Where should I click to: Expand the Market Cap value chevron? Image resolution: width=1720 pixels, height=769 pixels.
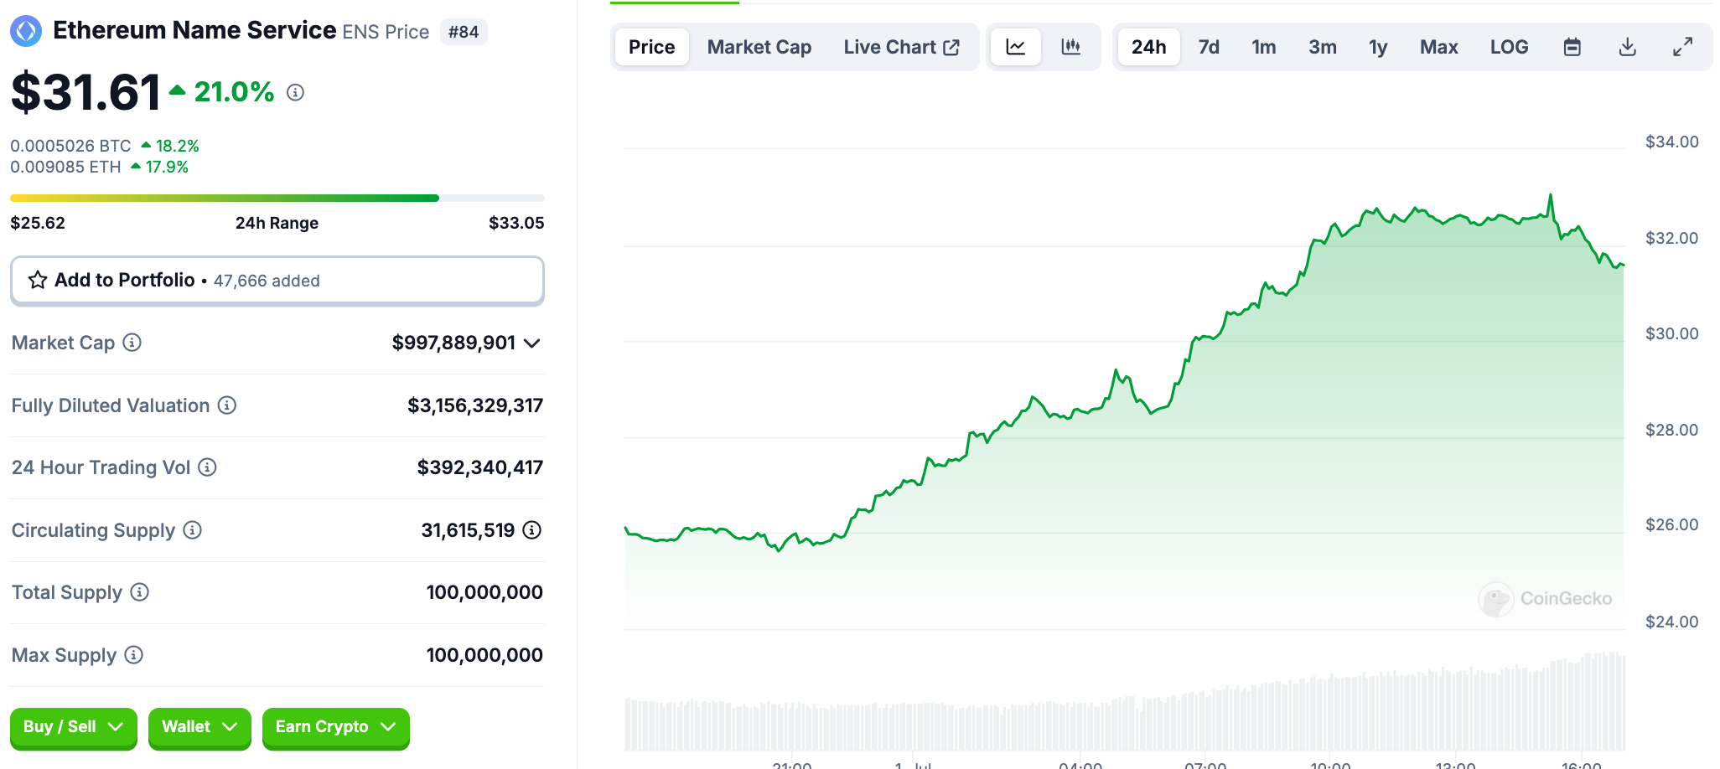[x=532, y=343]
